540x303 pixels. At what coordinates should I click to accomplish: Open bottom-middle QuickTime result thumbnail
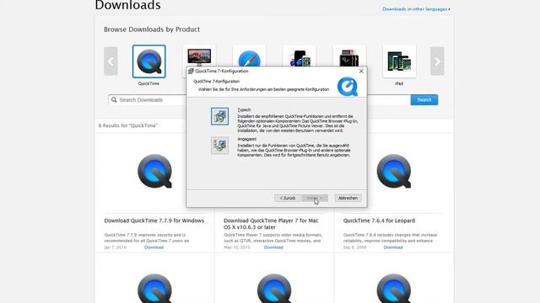274,288
